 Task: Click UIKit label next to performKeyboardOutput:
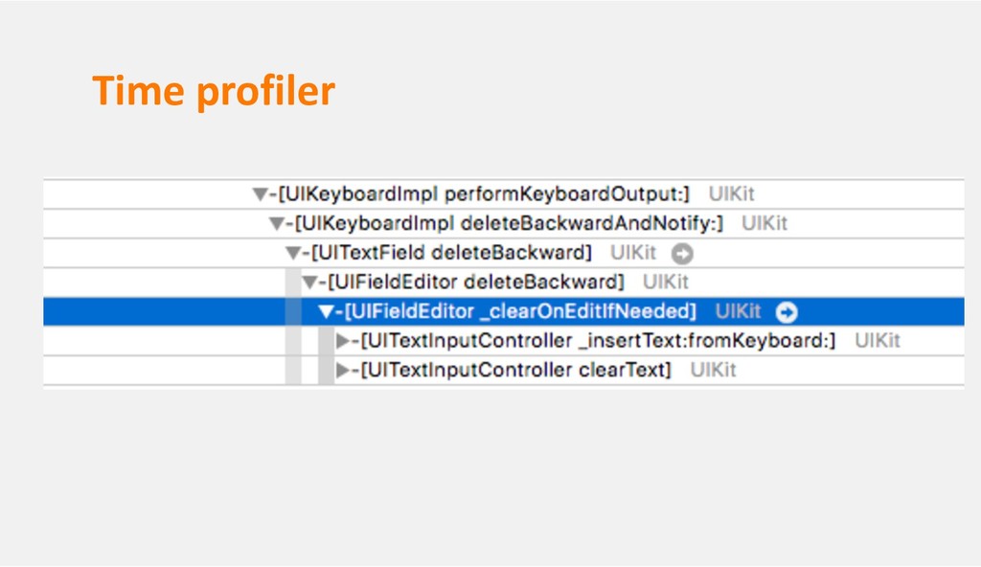tap(731, 194)
